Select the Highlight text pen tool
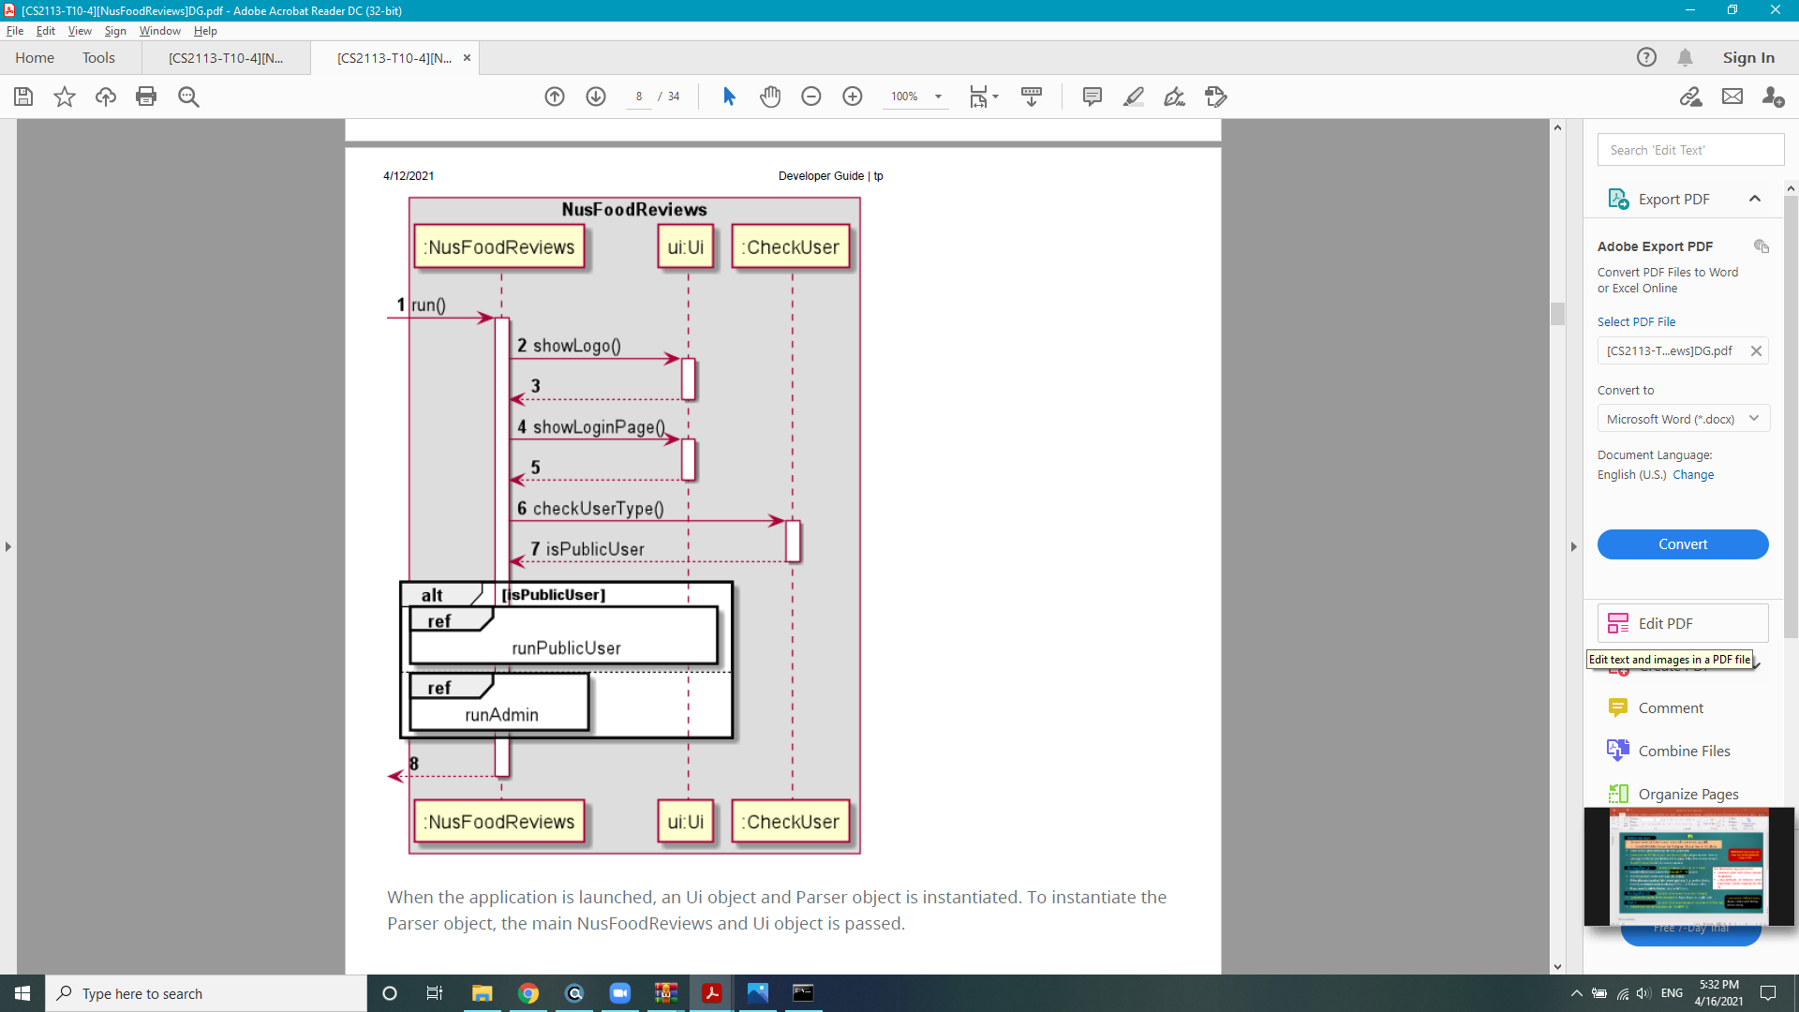The width and height of the screenshot is (1799, 1012). tap(1133, 97)
